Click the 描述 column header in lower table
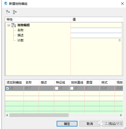This screenshot has width=126, height=129. pos(47,83)
